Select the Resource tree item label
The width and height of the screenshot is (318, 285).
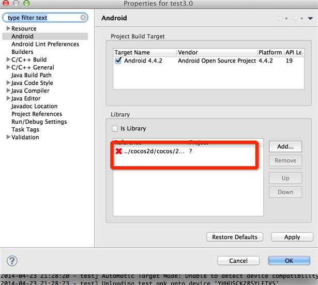(24, 28)
